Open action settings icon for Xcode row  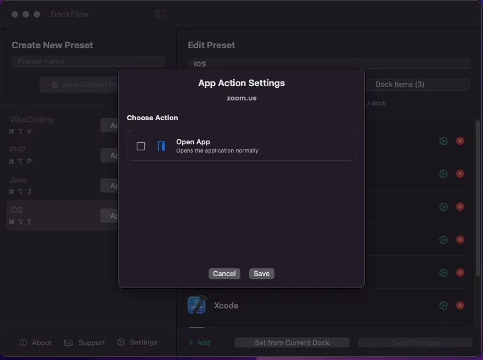(x=443, y=306)
